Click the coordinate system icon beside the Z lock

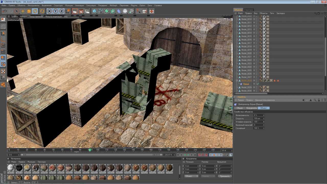point(68,11)
